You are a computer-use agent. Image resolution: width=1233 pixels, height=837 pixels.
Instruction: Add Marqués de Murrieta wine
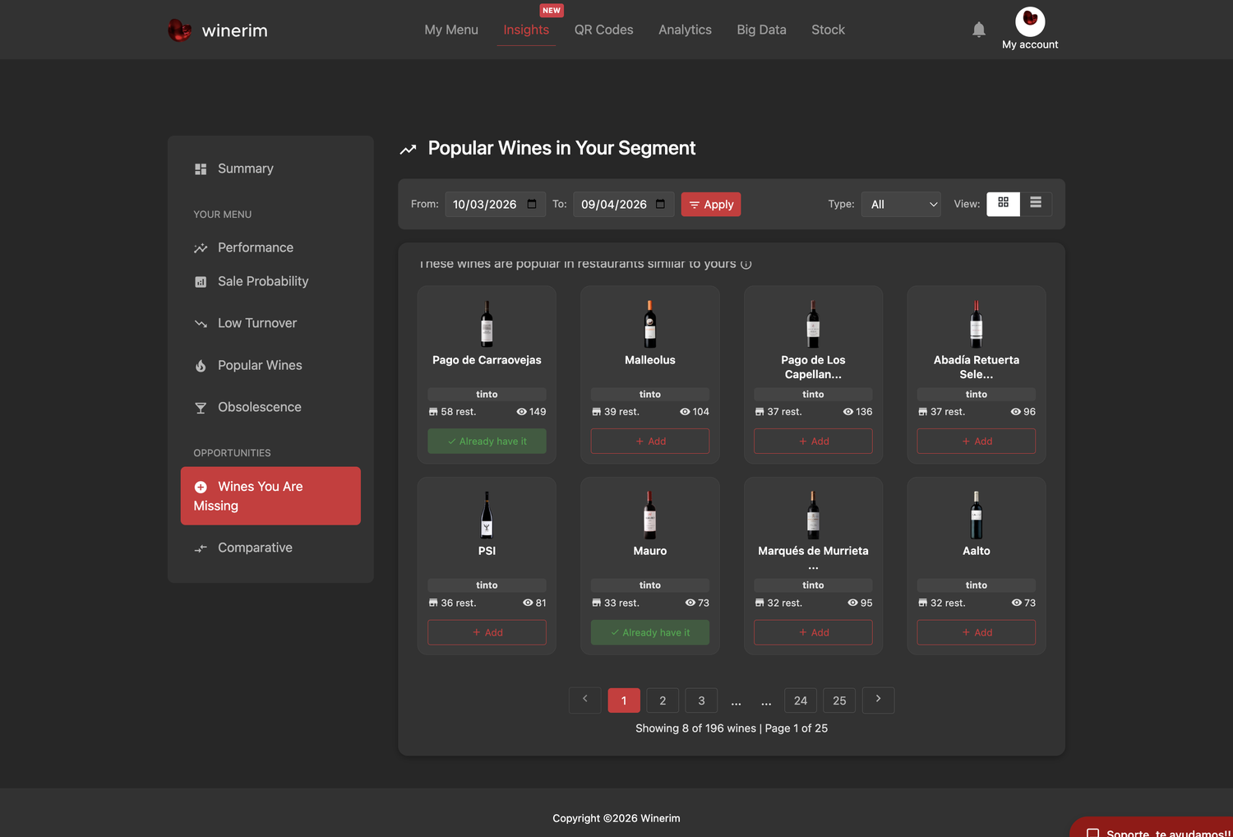pyautogui.click(x=813, y=632)
